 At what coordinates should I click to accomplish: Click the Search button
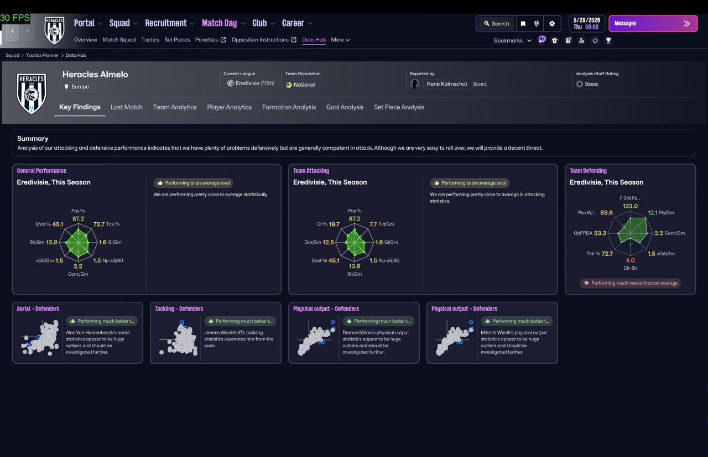tap(496, 24)
